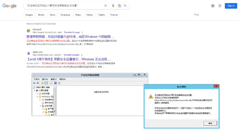
Task: Expand the Account policies (帐户) node
Action: point(43,109)
